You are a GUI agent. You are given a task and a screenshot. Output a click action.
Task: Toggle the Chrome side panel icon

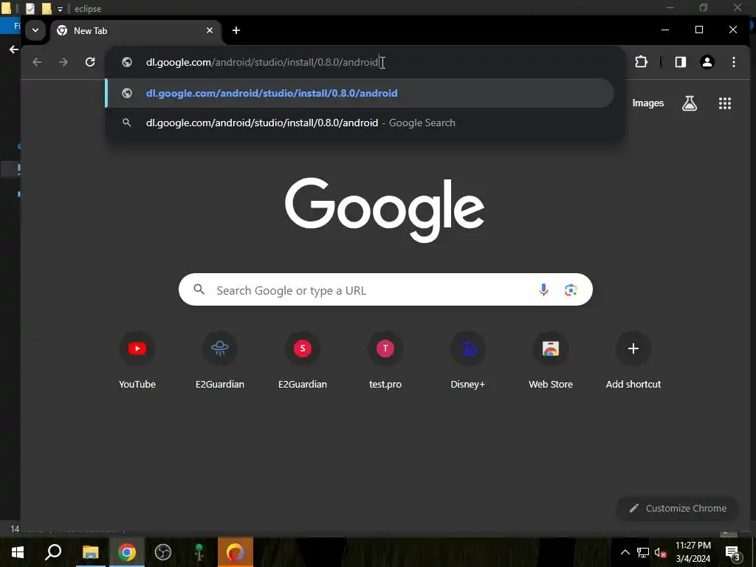pos(680,62)
